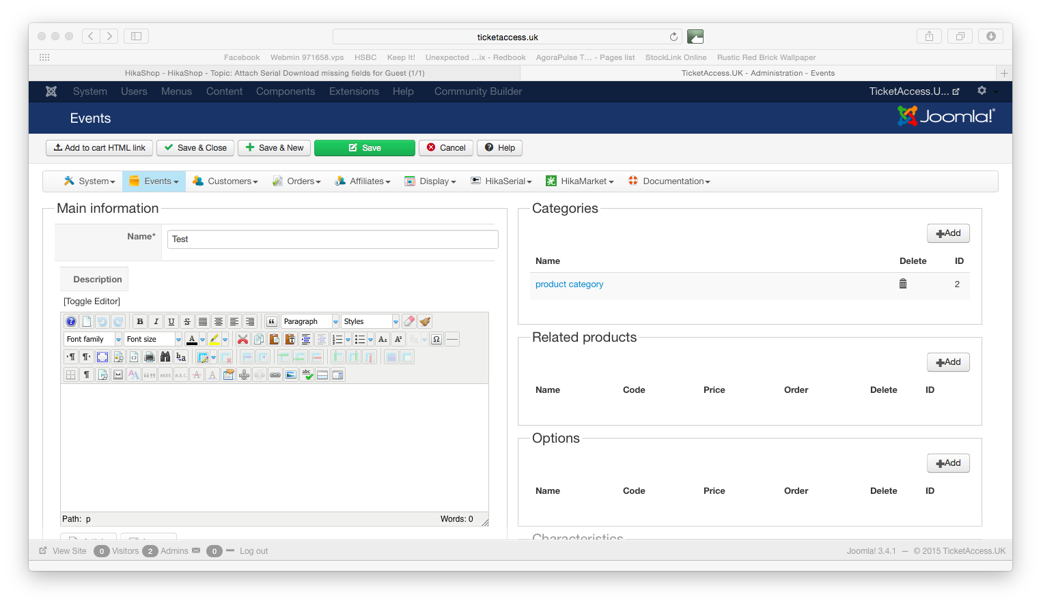Toggle visible table guidelines
Viewport: 1041px width, 605px height.
tap(71, 374)
